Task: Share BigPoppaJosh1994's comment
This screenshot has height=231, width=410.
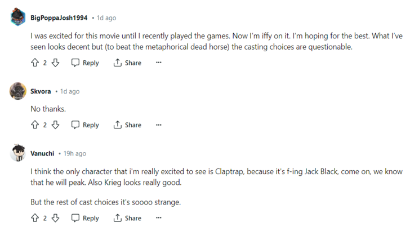Action: click(127, 63)
